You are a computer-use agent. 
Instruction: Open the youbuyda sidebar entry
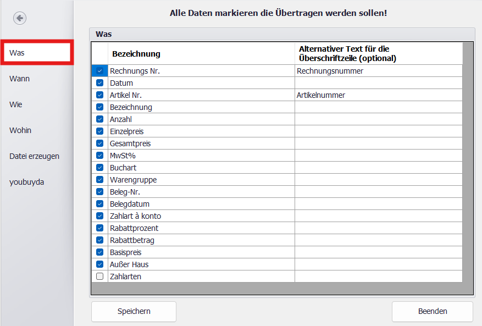pyautogui.click(x=26, y=182)
